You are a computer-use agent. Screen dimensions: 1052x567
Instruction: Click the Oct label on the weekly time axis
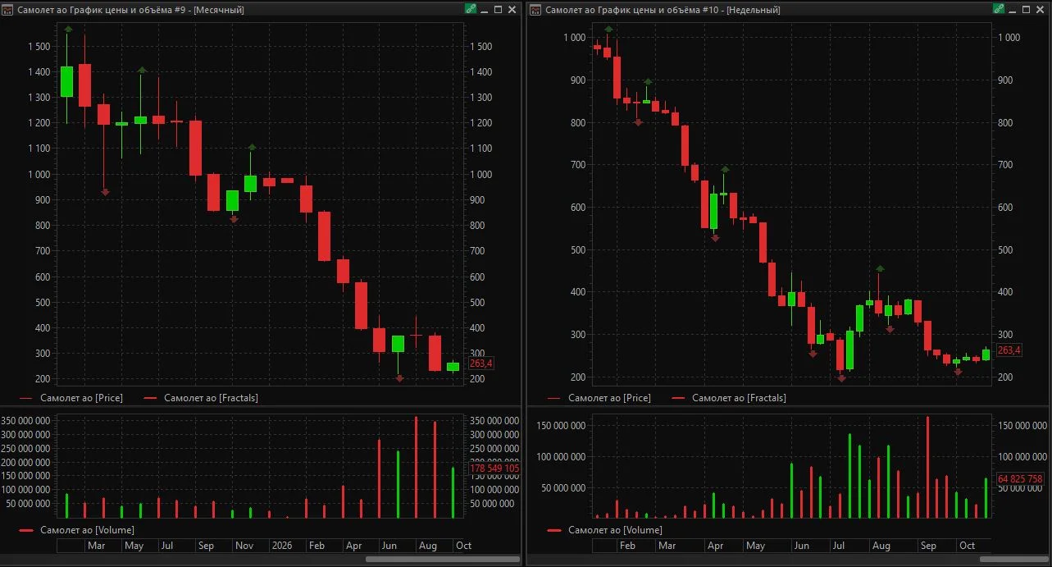pyautogui.click(x=968, y=546)
